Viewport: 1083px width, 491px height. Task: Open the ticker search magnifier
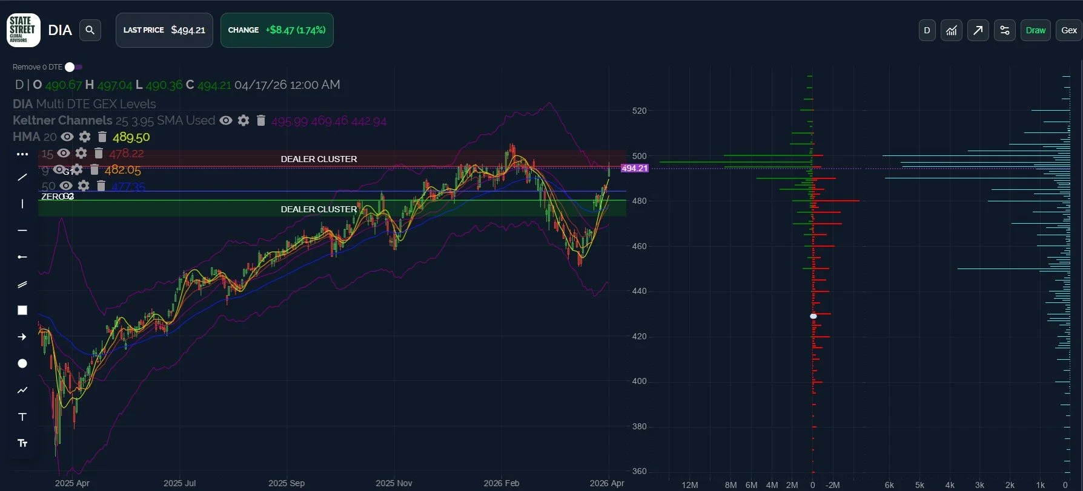pos(90,30)
